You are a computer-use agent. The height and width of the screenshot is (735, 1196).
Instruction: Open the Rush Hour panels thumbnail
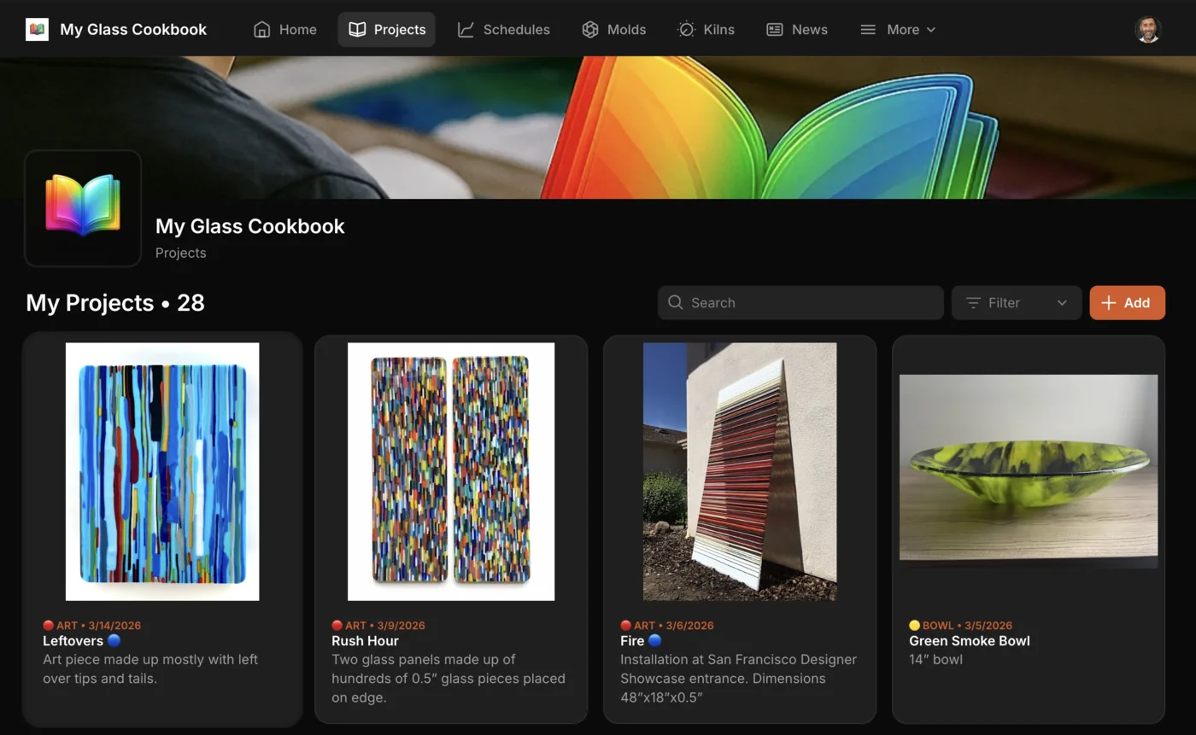(x=451, y=471)
